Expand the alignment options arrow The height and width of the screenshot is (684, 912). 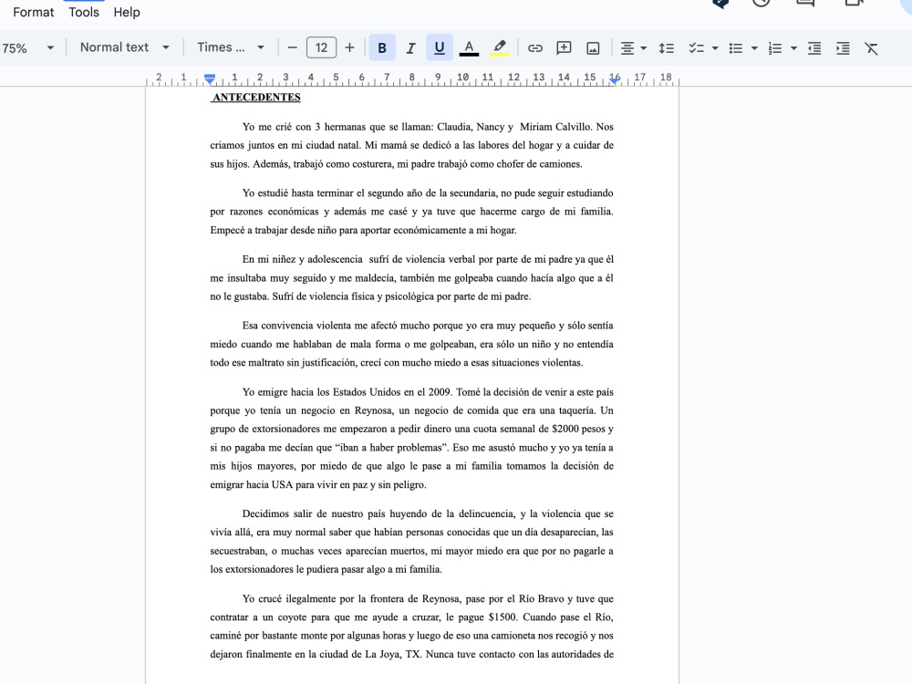(643, 47)
